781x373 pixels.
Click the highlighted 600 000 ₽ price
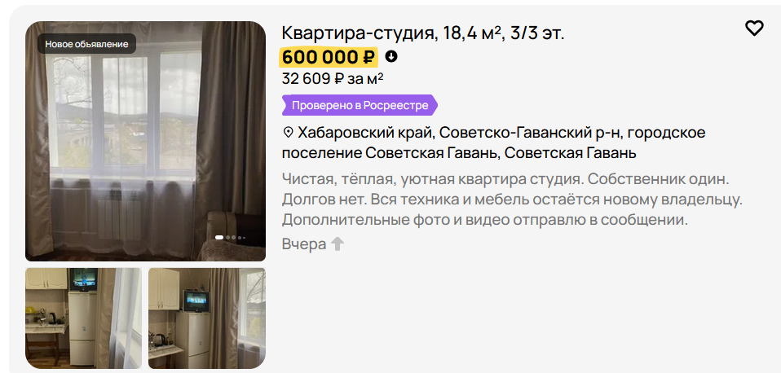pyautogui.click(x=329, y=57)
